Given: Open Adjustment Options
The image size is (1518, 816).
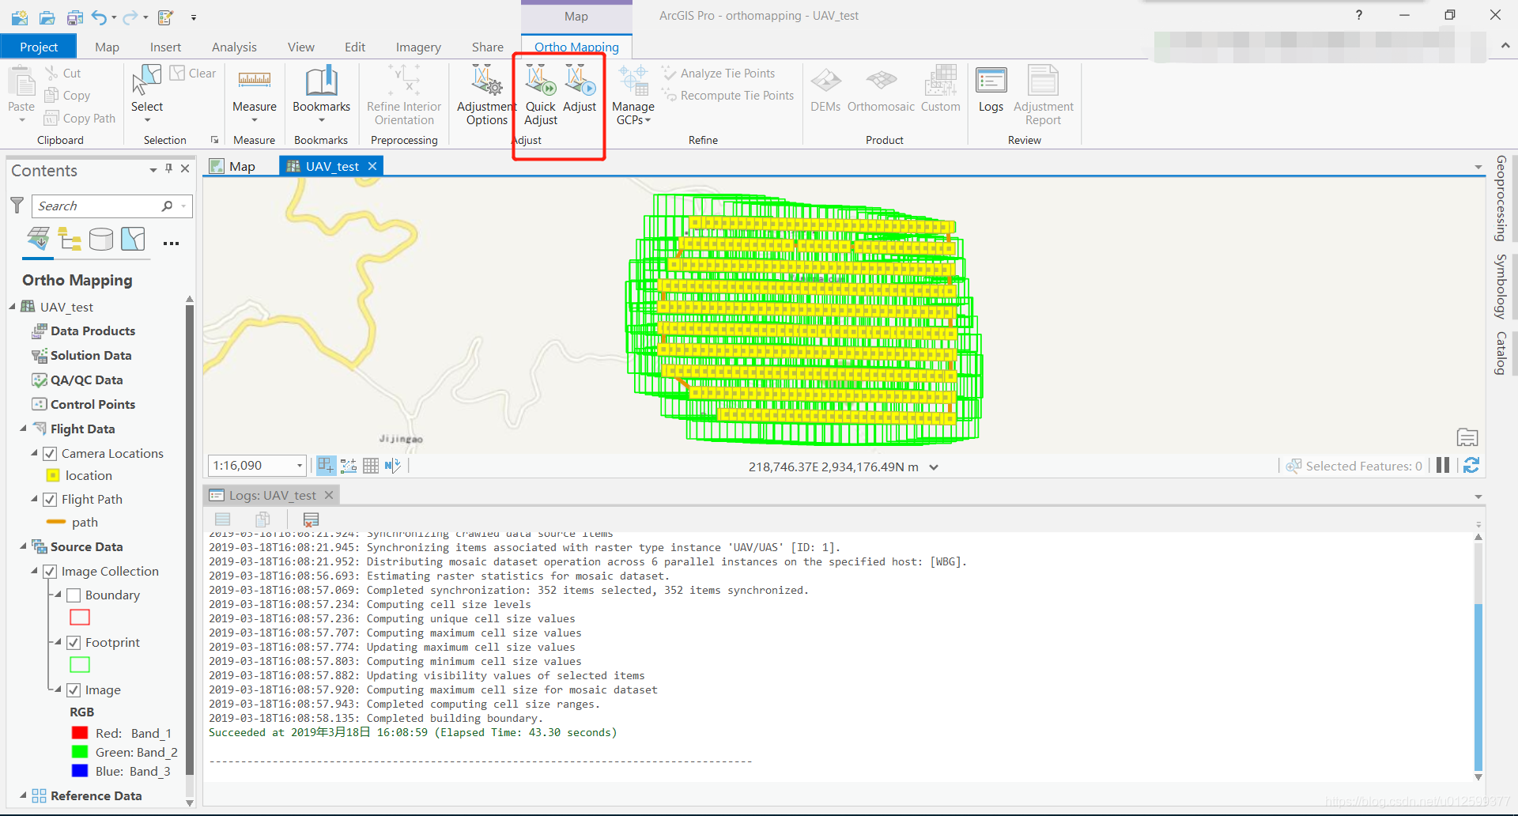Looking at the screenshot, I should click(486, 95).
